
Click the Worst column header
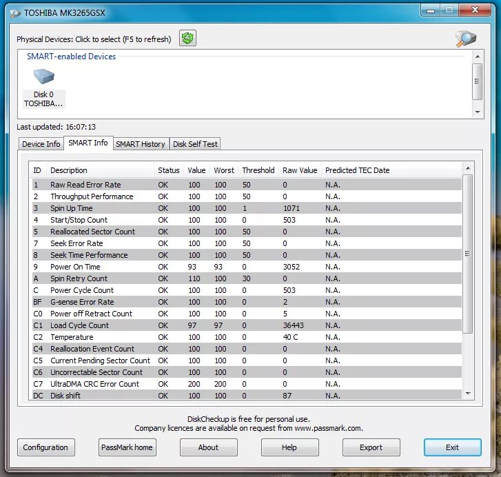[224, 170]
